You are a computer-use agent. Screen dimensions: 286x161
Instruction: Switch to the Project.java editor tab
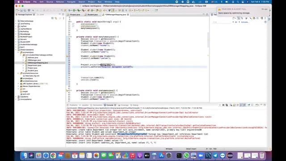click(x=75, y=14)
